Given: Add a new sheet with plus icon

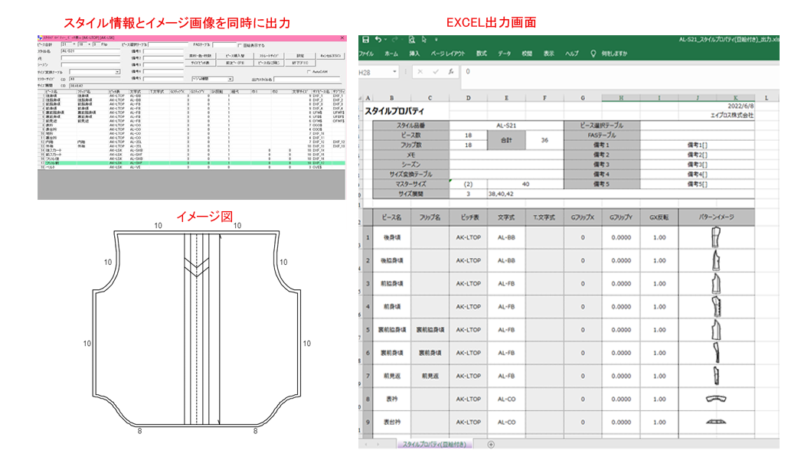Looking at the screenshot, I should point(491,445).
